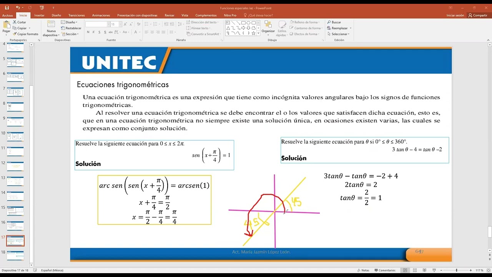Viewport: 492px width, 277px height.
Task: Open the Sección dropdown
Action: tap(70, 34)
